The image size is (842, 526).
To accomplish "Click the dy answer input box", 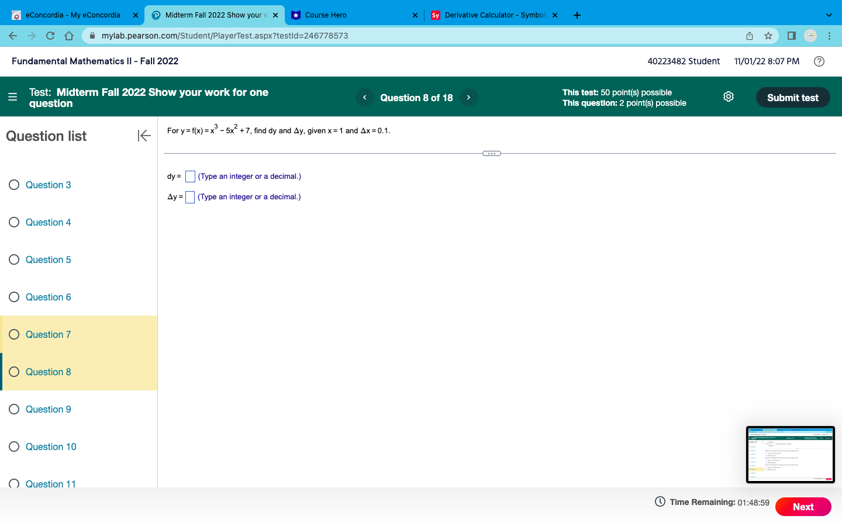I will click(x=190, y=177).
